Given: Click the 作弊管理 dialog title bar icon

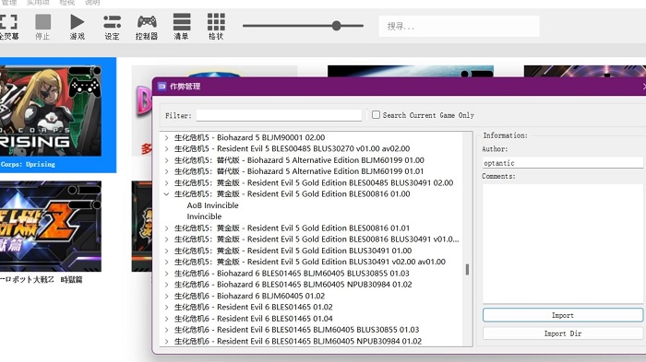Looking at the screenshot, I should (161, 87).
